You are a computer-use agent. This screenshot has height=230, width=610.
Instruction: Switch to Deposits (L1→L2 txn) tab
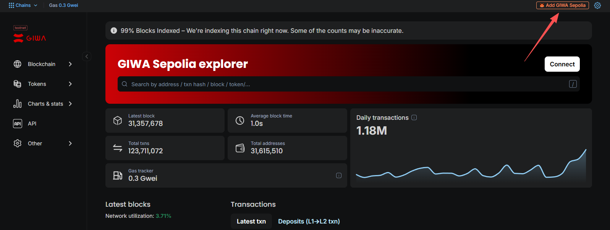pyautogui.click(x=309, y=221)
